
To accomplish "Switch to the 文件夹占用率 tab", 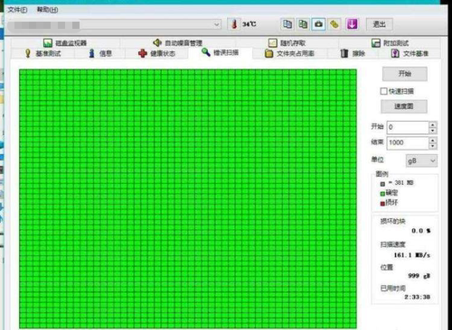I will coord(289,53).
